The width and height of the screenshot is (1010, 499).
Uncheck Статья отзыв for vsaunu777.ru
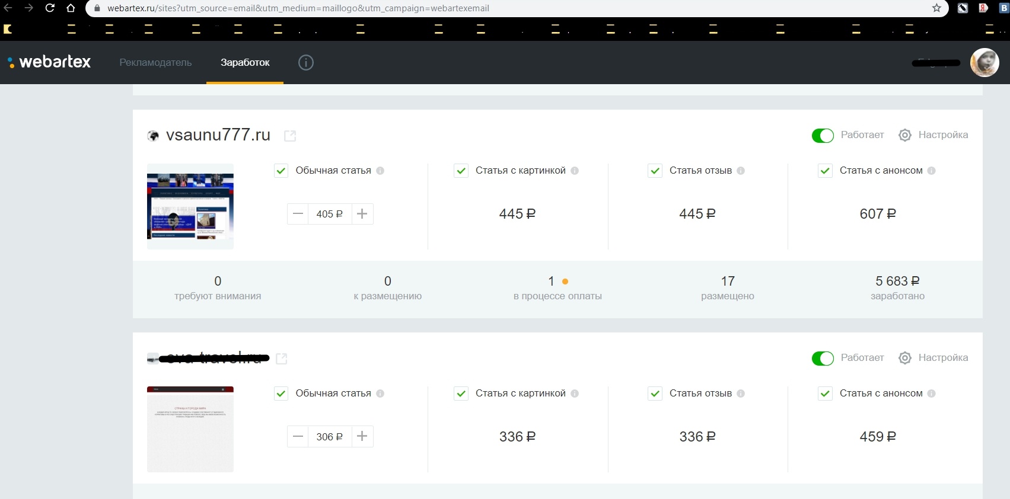(x=655, y=171)
